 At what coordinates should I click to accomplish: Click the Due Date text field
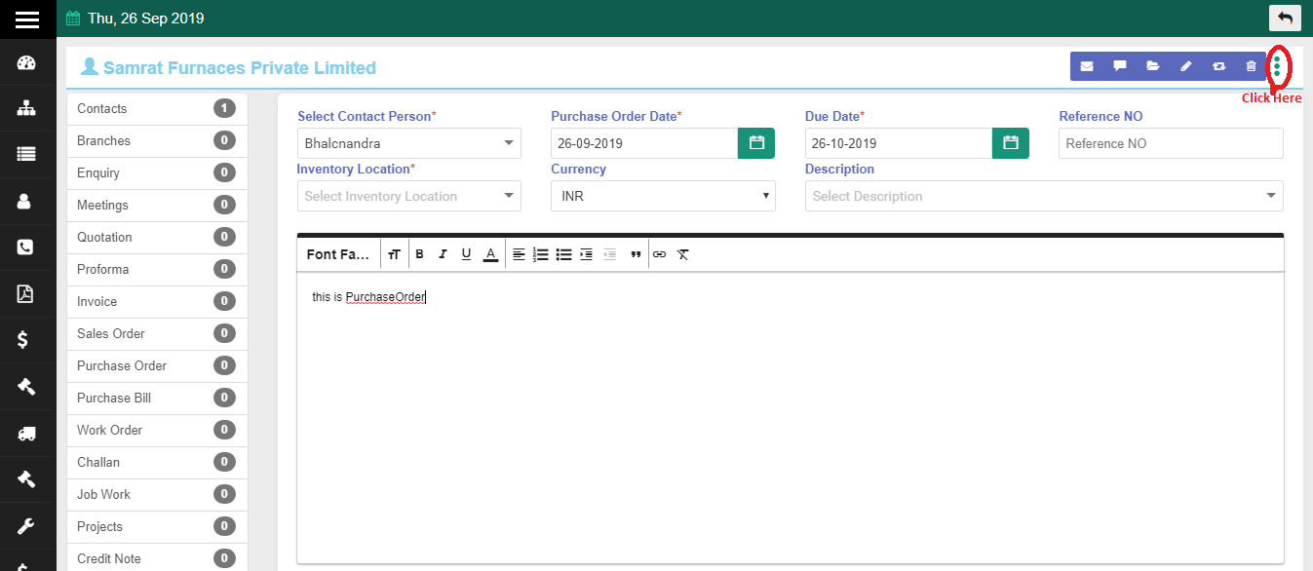click(899, 143)
